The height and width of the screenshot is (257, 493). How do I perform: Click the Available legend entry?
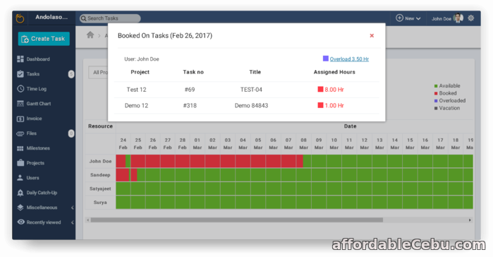click(x=447, y=85)
